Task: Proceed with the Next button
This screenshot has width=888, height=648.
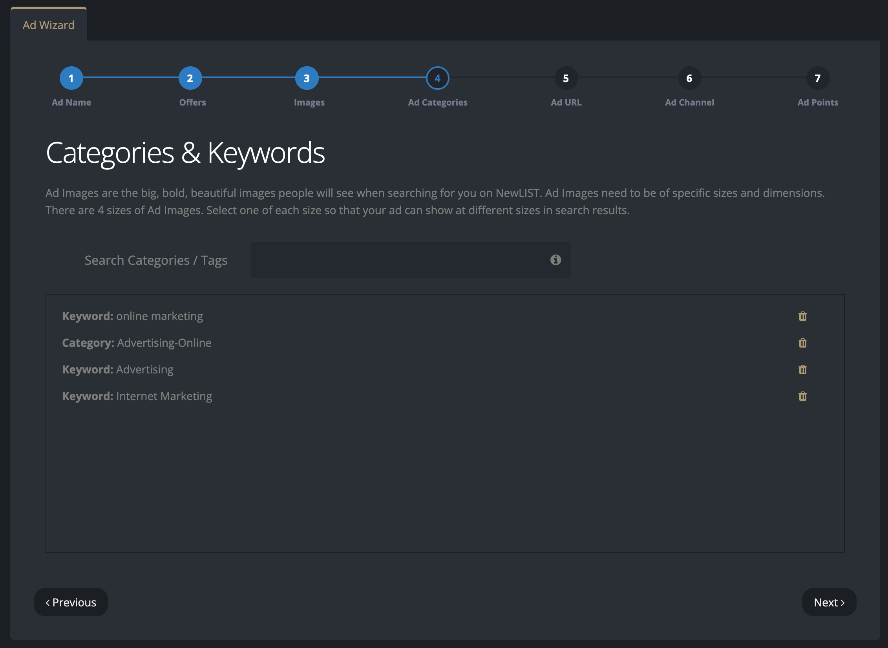Action: click(829, 602)
